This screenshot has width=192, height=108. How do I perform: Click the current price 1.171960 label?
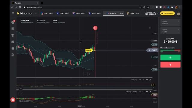[x=152, y=50]
